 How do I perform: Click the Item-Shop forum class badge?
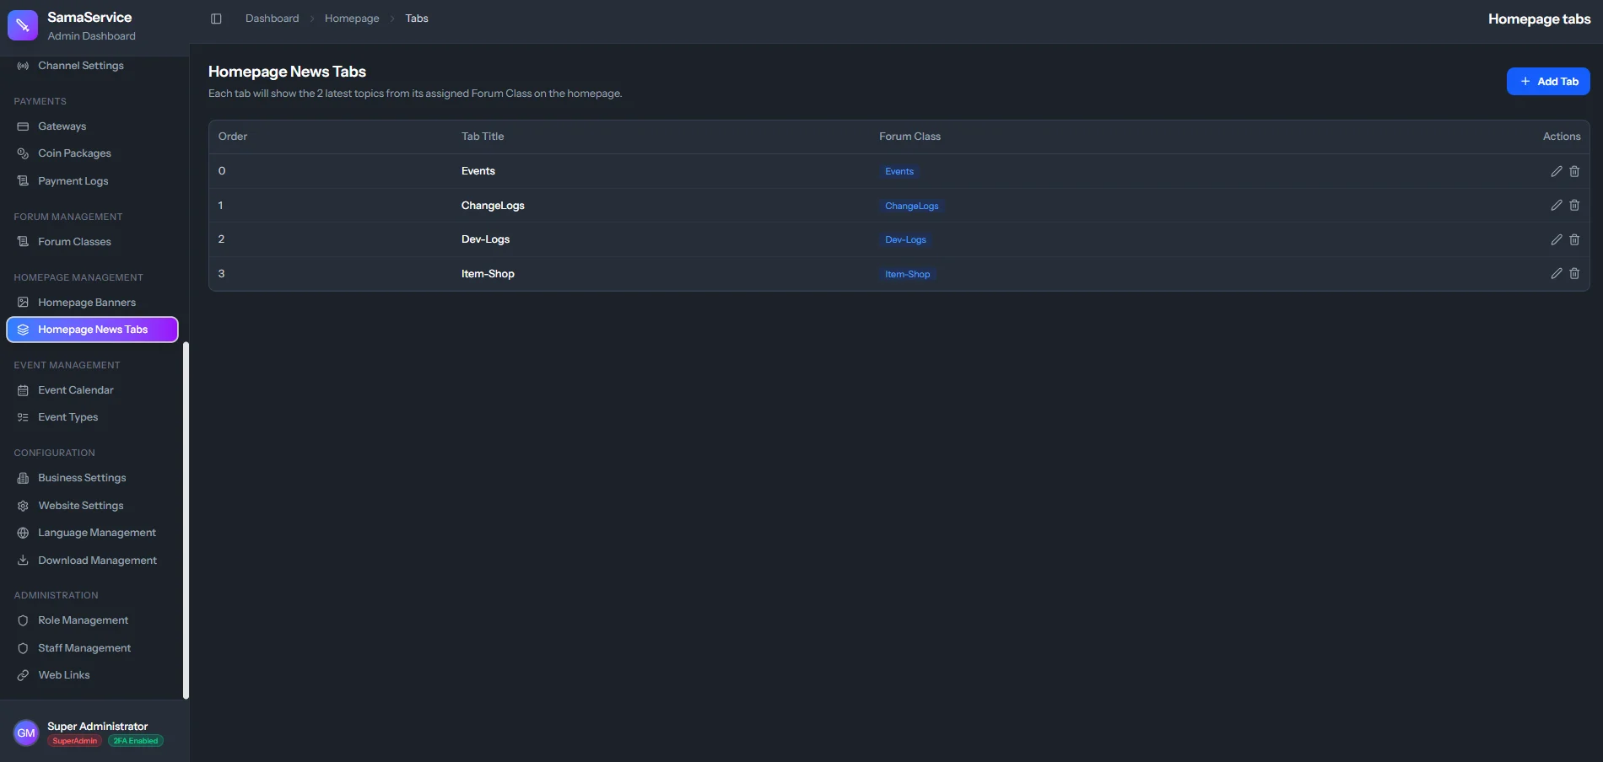(x=907, y=274)
